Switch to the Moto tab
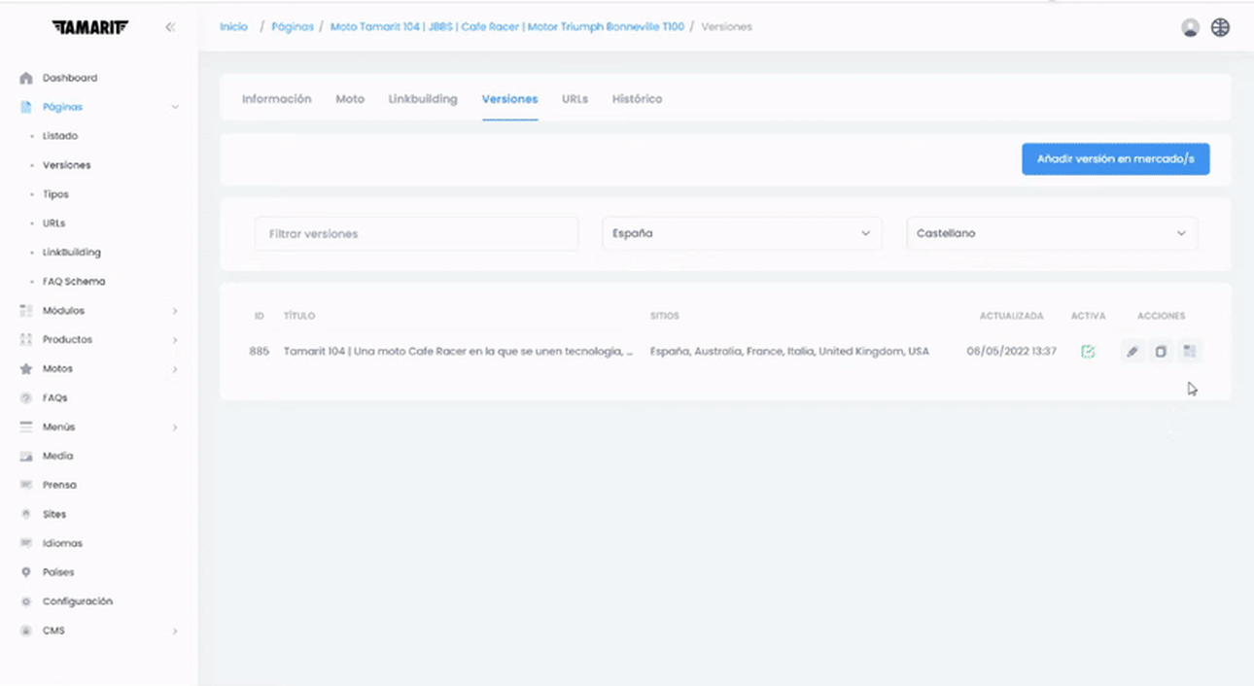This screenshot has height=686, width=1254. click(x=350, y=99)
